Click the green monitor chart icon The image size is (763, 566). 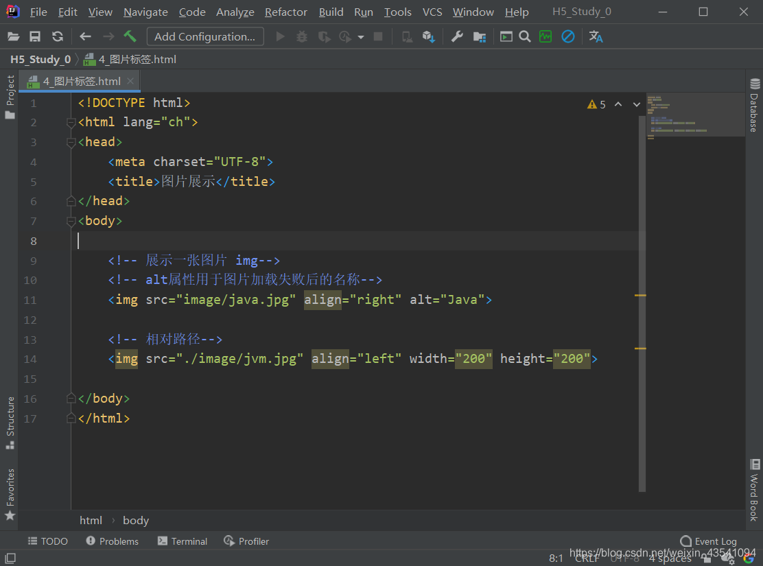[545, 36]
